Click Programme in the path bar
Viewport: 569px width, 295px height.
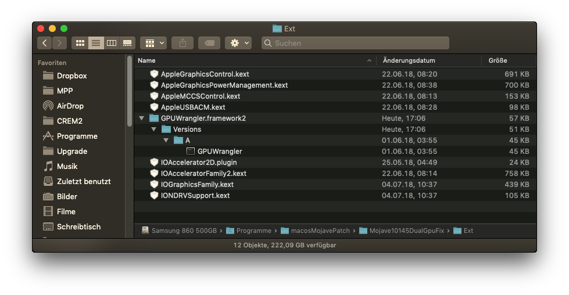(249, 231)
